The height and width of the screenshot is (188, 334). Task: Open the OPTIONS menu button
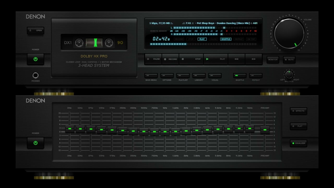[x=167, y=75]
